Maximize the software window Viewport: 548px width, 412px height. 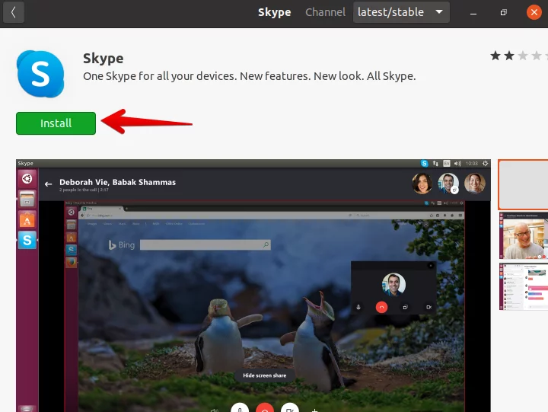pos(503,13)
